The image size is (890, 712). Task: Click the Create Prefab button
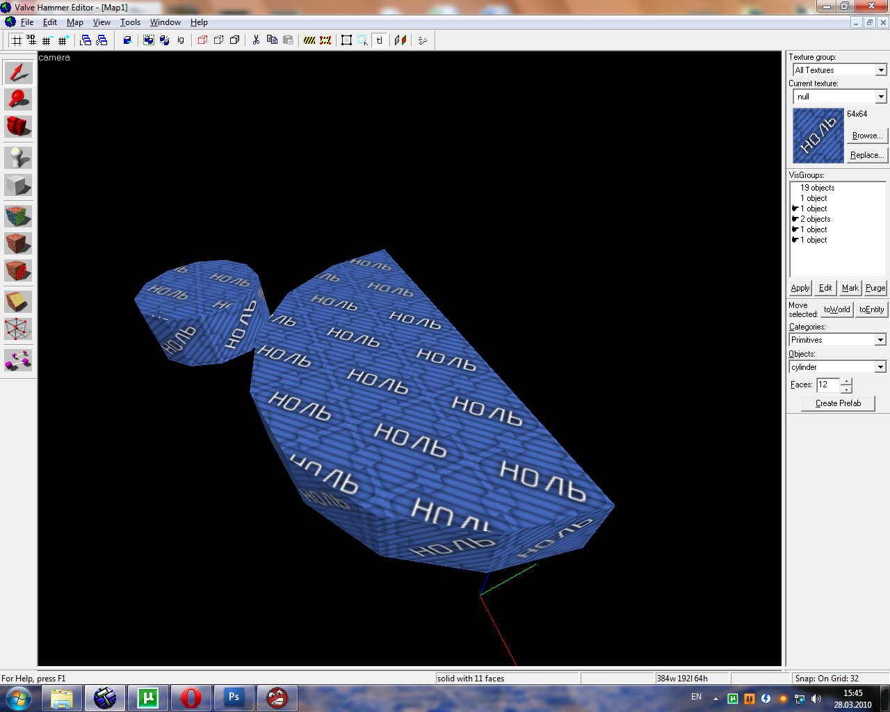pyautogui.click(x=838, y=403)
